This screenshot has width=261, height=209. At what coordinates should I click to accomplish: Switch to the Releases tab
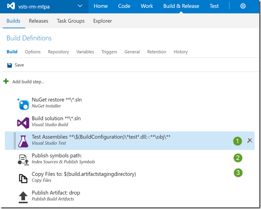(x=39, y=21)
